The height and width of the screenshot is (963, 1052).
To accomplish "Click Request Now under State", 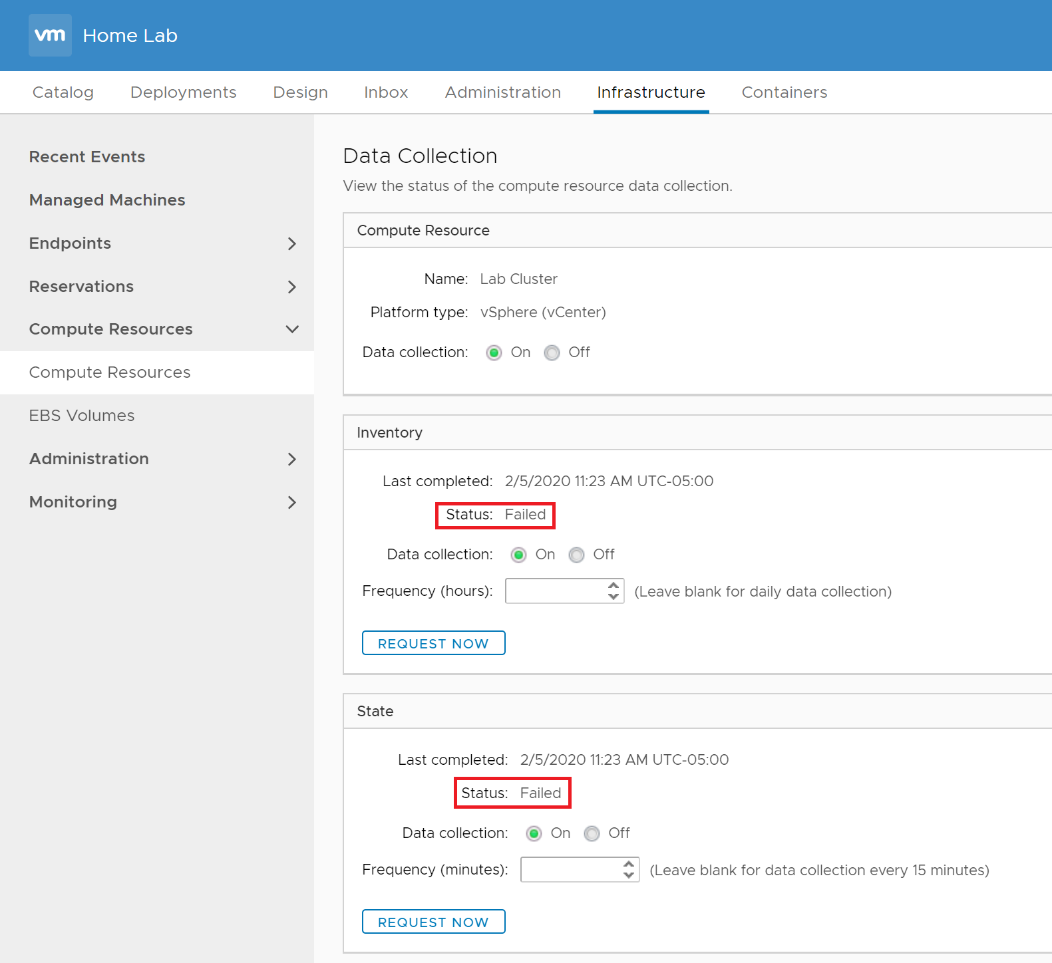I will tap(433, 922).
